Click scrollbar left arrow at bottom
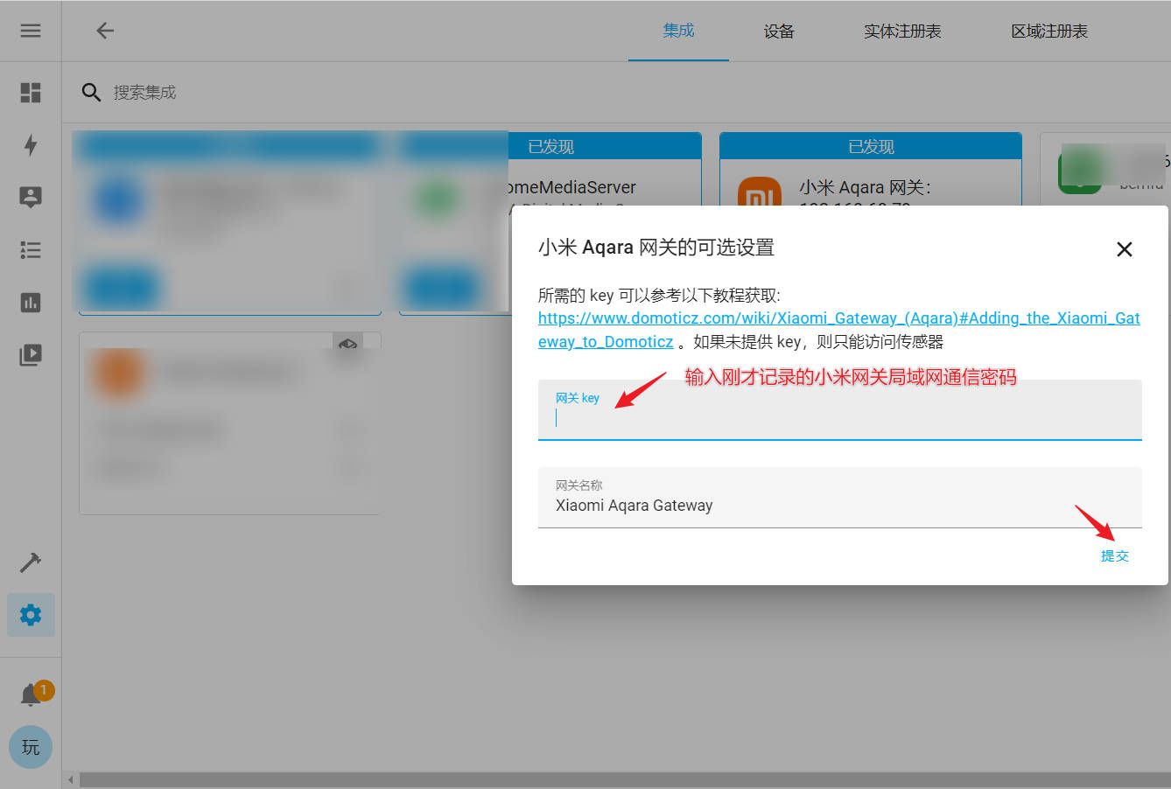Viewport: 1171px width, 789px height. point(71,779)
